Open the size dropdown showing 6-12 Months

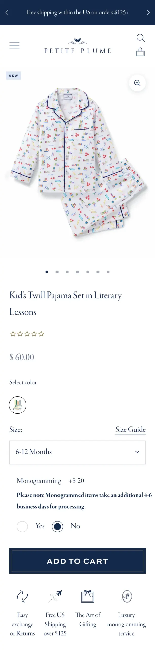[77, 452]
